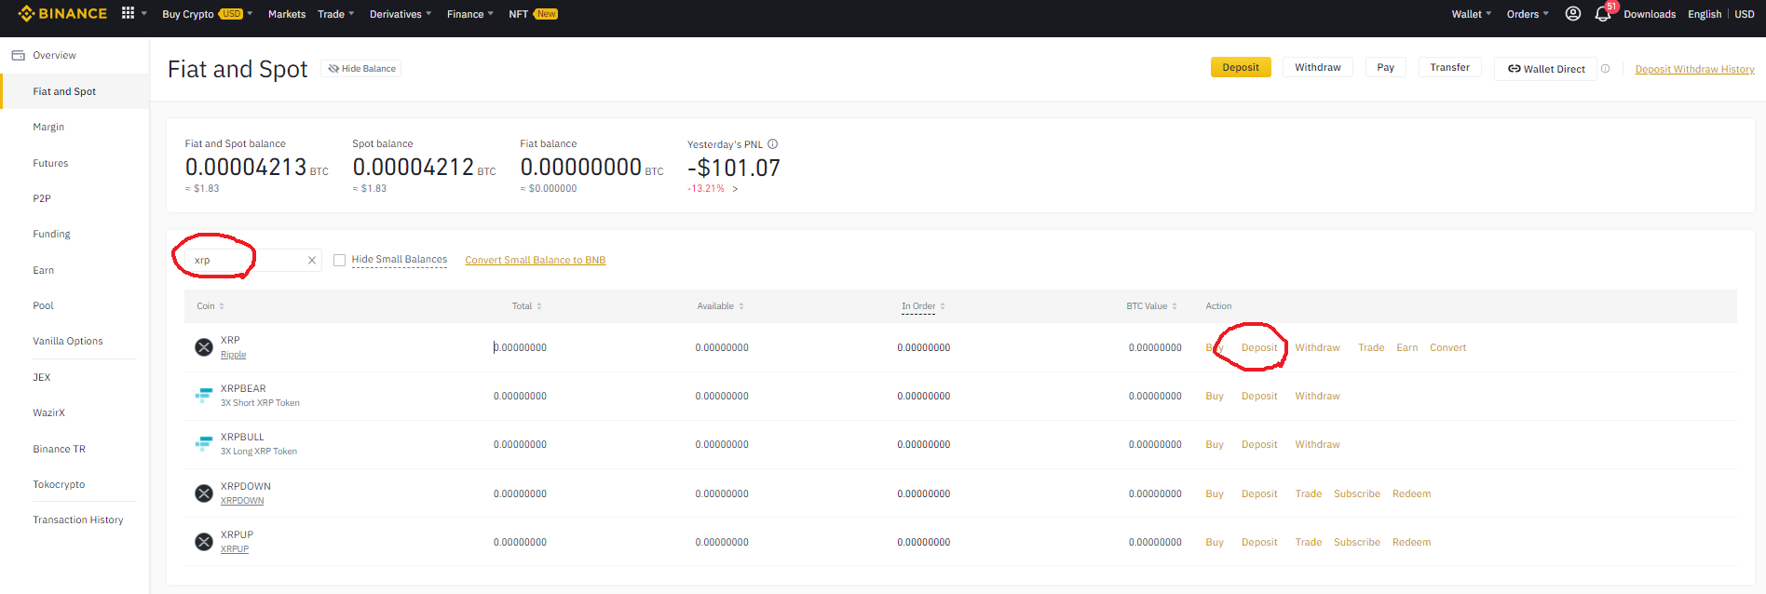The image size is (1766, 594).
Task: Select Fiat and Spot in sidebar
Action: click(x=75, y=91)
